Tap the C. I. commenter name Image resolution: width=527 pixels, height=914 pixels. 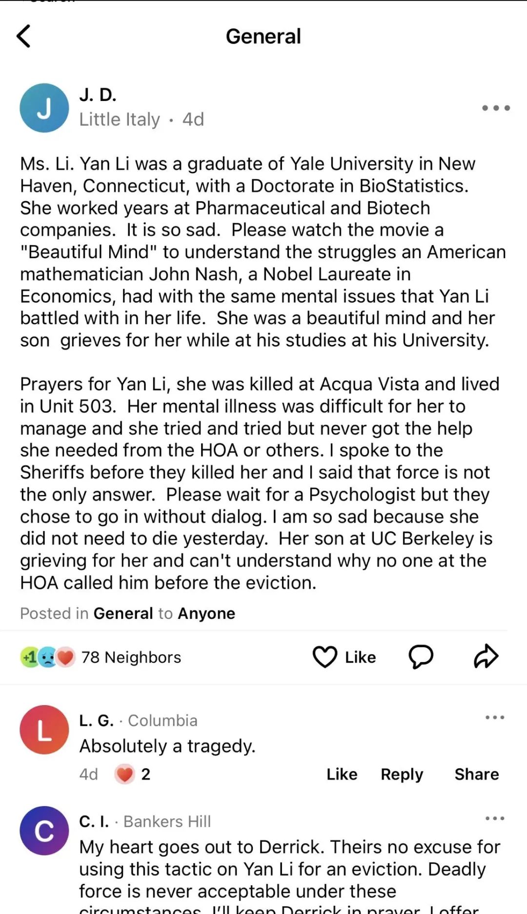94,821
